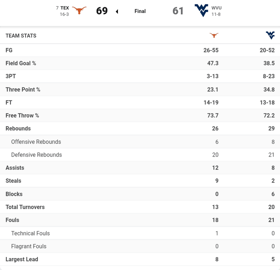Select the Texas score of 69
The height and width of the screenshot is (270, 280).
click(x=102, y=11)
